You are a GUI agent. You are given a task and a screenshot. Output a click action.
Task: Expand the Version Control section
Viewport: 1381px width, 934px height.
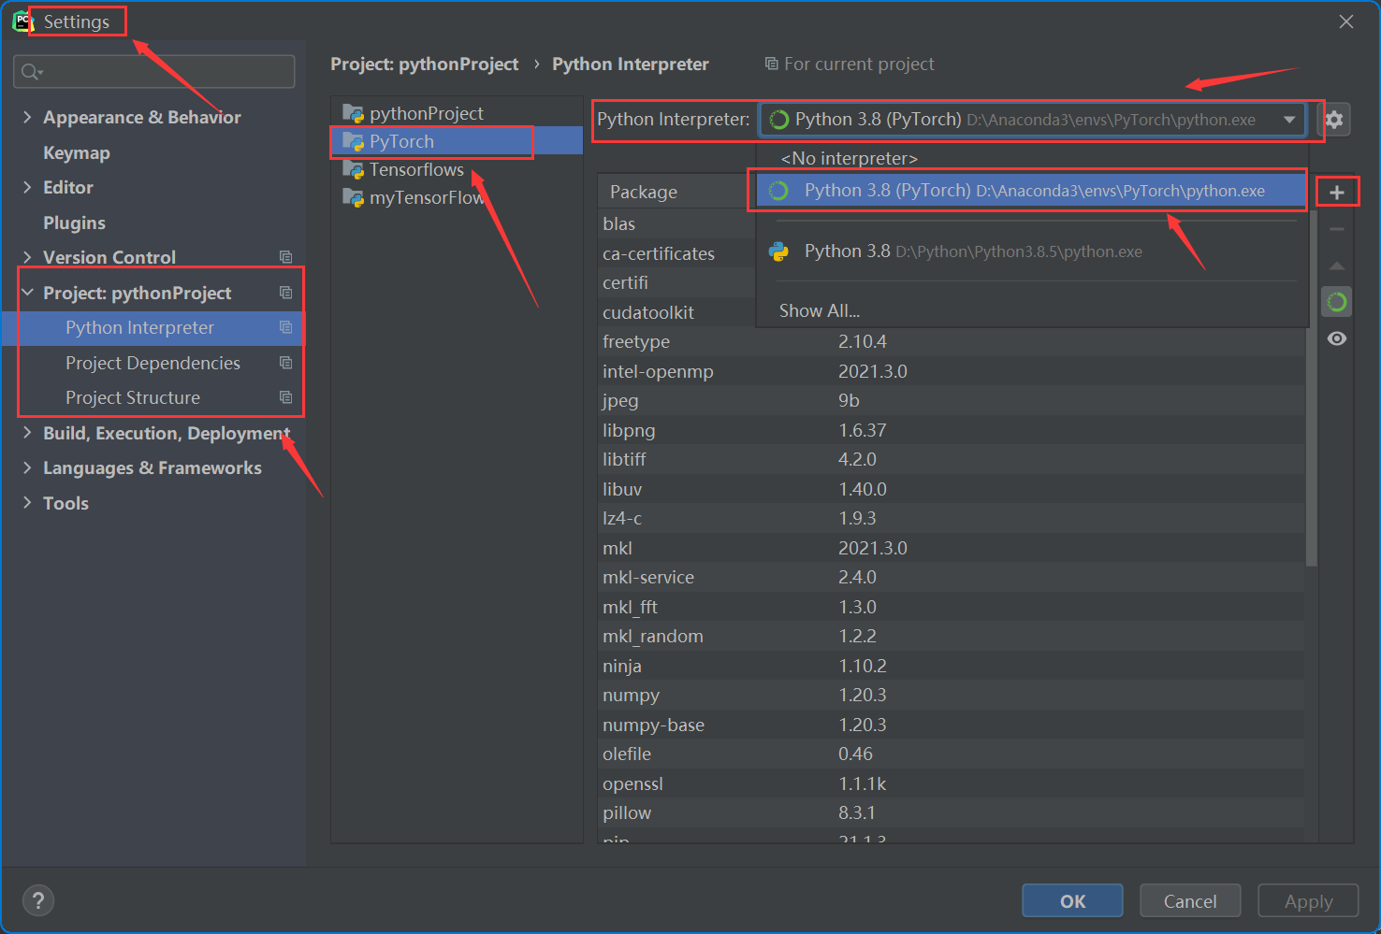coord(27,257)
